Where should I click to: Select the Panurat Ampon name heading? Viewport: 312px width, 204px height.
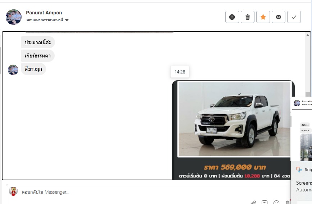point(44,13)
